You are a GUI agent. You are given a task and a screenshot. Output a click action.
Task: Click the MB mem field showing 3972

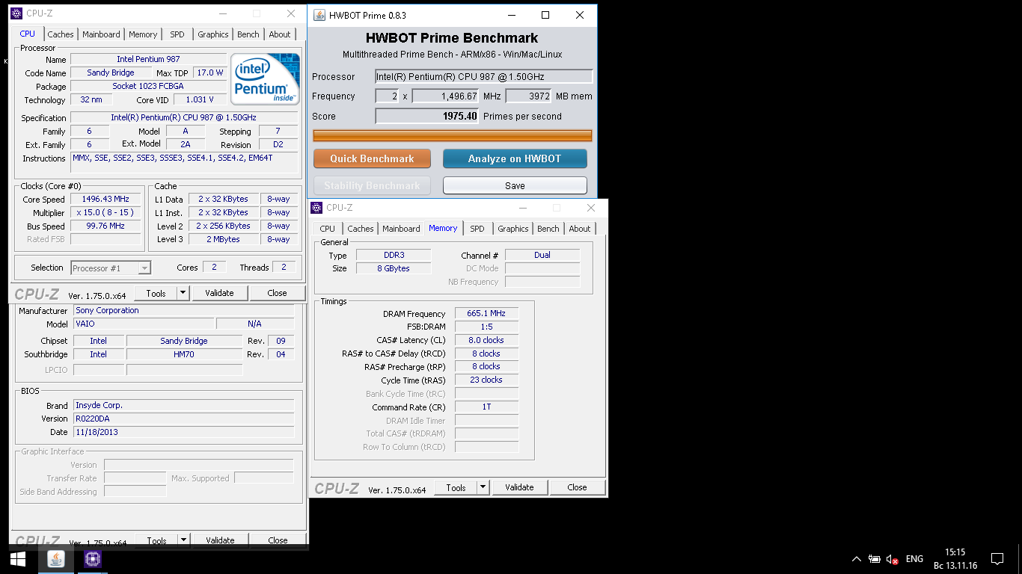coord(529,96)
